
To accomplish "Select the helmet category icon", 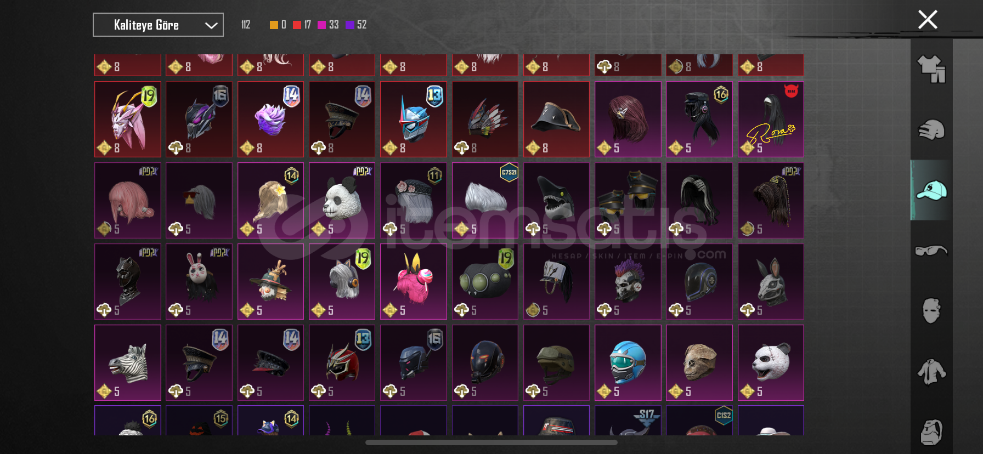I will pyautogui.click(x=931, y=129).
